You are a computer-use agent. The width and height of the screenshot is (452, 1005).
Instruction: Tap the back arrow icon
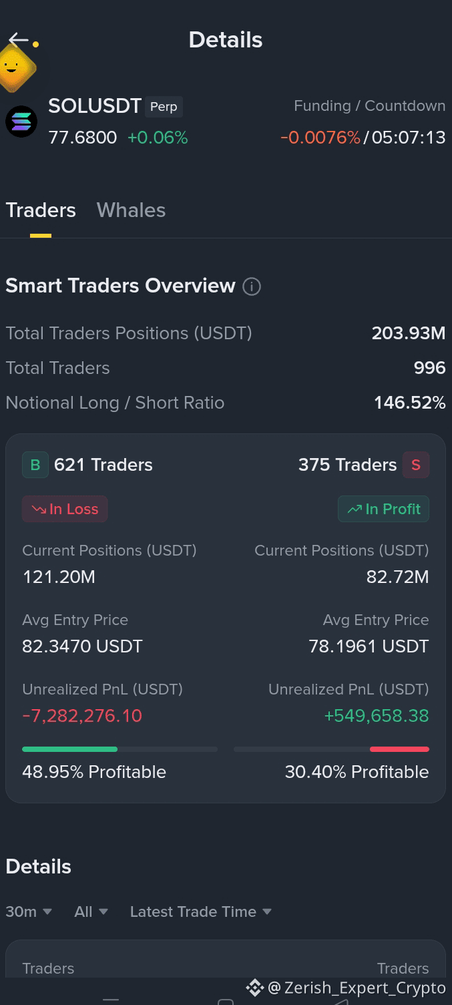click(x=19, y=39)
